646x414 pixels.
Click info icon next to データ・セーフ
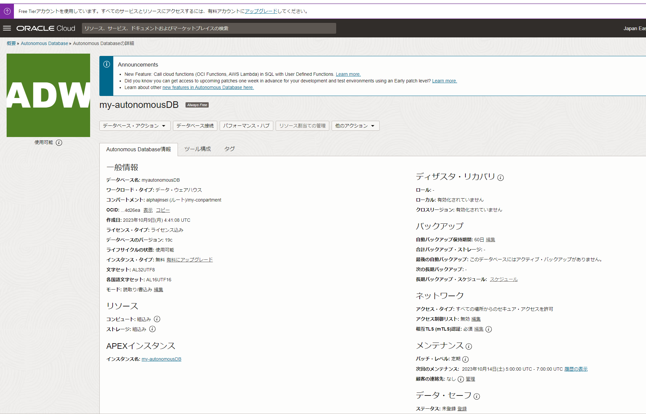477,396
